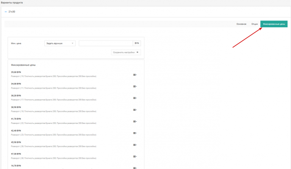Select the Фиксированные цены tab

(274, 24)
